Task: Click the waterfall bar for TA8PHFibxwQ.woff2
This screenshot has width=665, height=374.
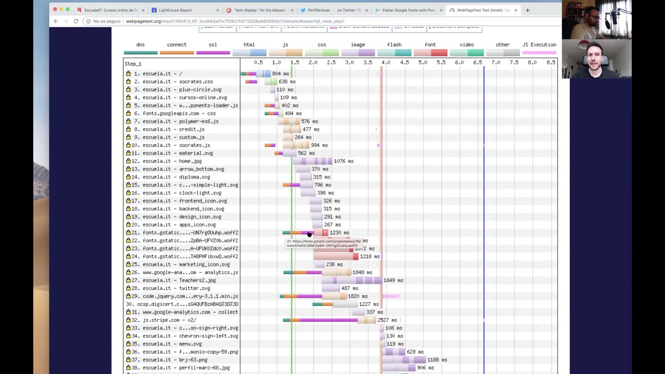Action: pos(336,256)
